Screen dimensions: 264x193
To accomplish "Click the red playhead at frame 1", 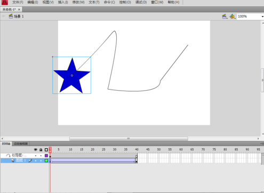I will [x=50, y=150].
